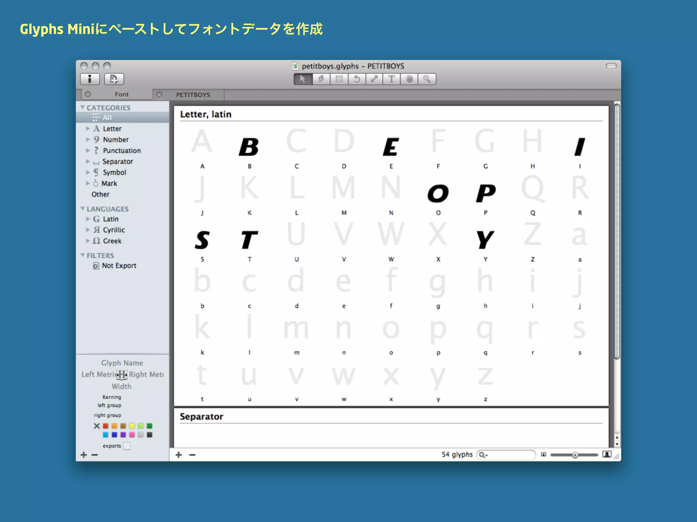The height and width of the screenshot is (522, 697).
Task: Choose the pink color label
Action: pos(132,435)
